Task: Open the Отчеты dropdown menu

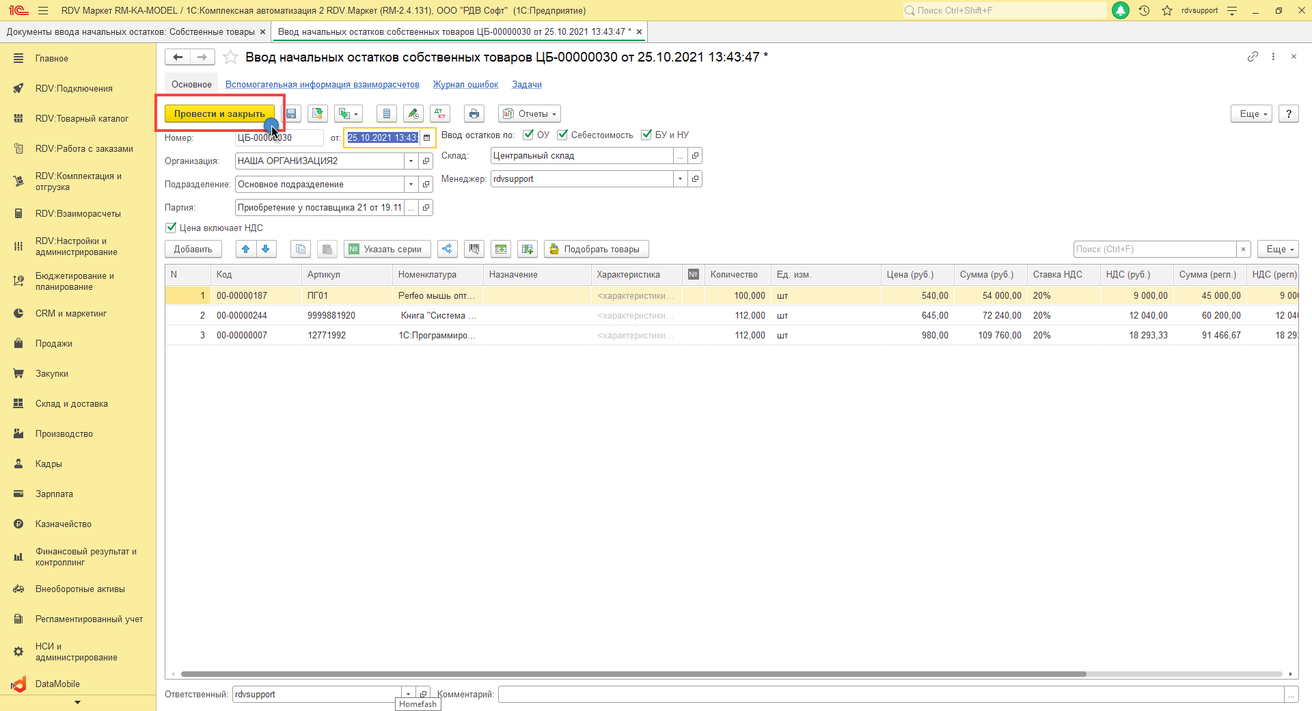Action: (530, 114)
